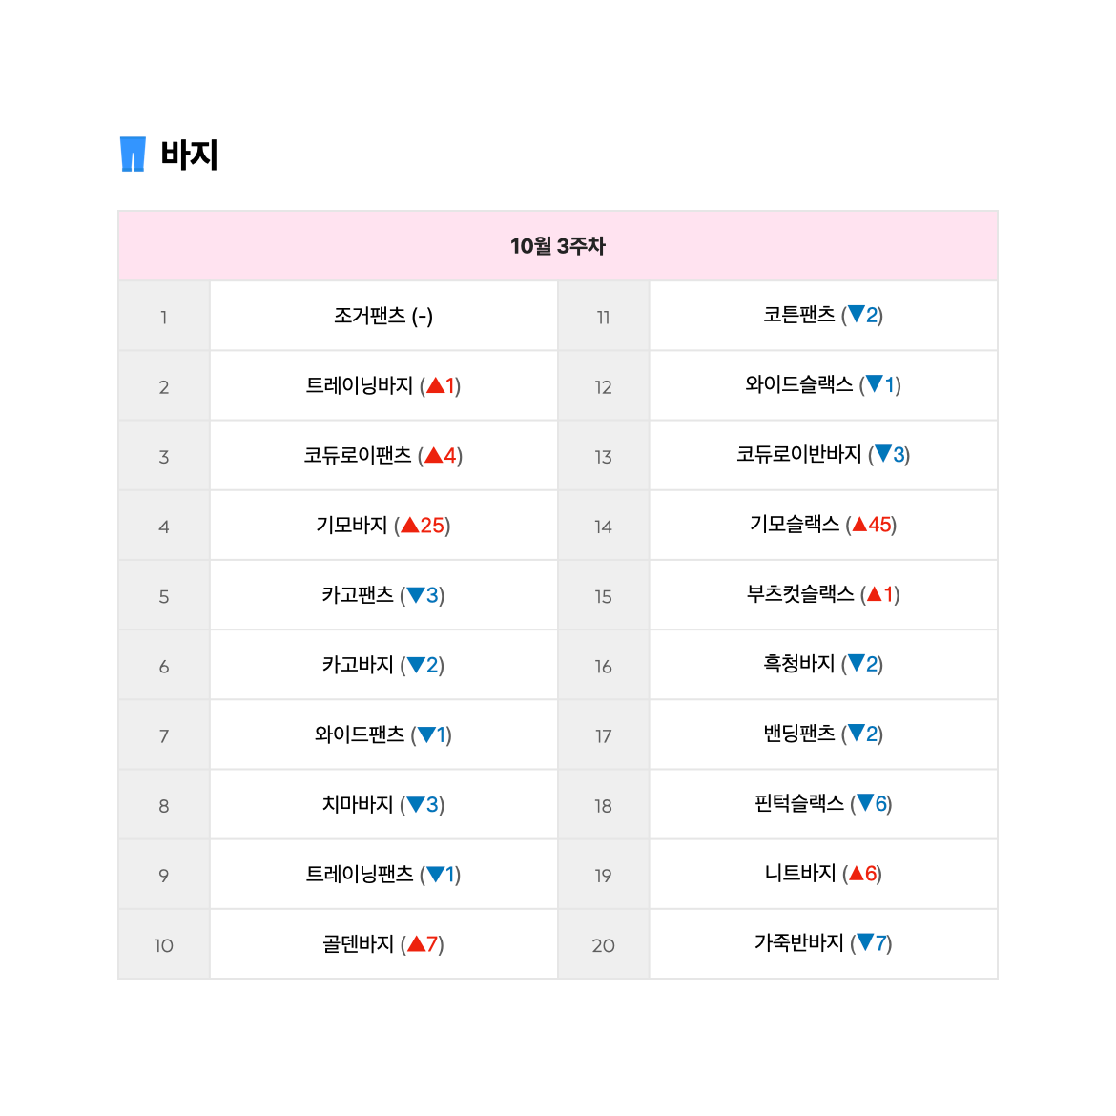The width and height of the screenshot is (1116, 1116).
Task: Select the 조거팬츠 ranking entry
Action: click(x=383, y=316)
